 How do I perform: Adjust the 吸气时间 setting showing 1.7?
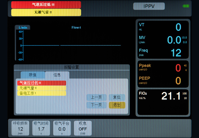(x=41, y=128)
